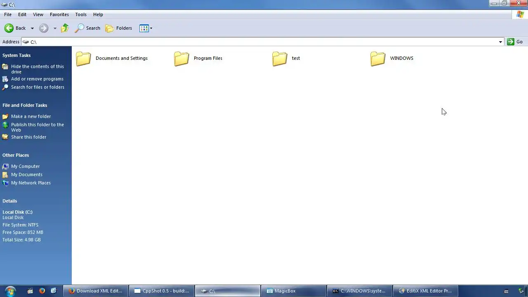Open the Help menu
528x297 pixels.
pos(98,14)
